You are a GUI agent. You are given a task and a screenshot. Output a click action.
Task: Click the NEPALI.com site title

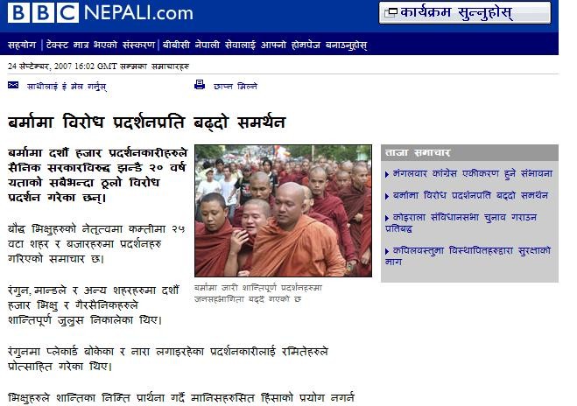pos(138,13)
